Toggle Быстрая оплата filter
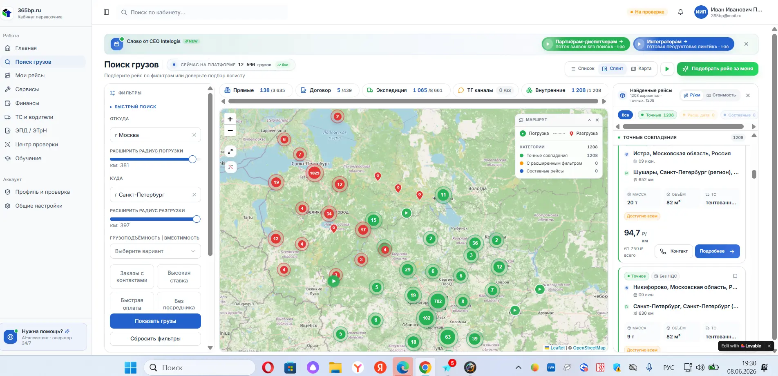 132,302
